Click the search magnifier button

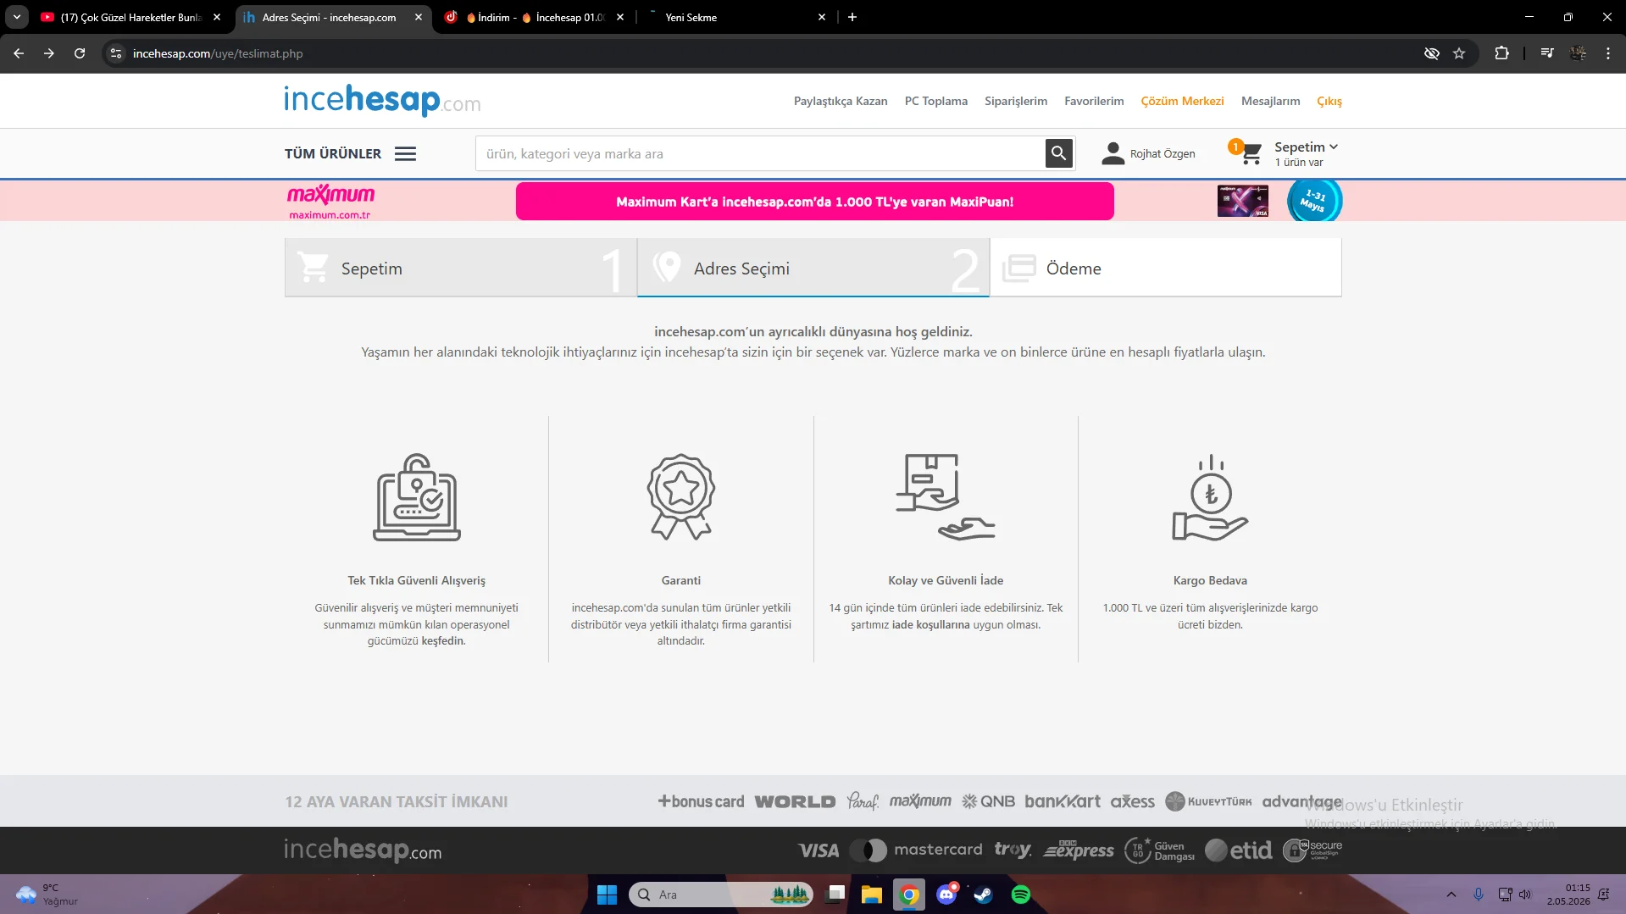tap(1058, 153)
